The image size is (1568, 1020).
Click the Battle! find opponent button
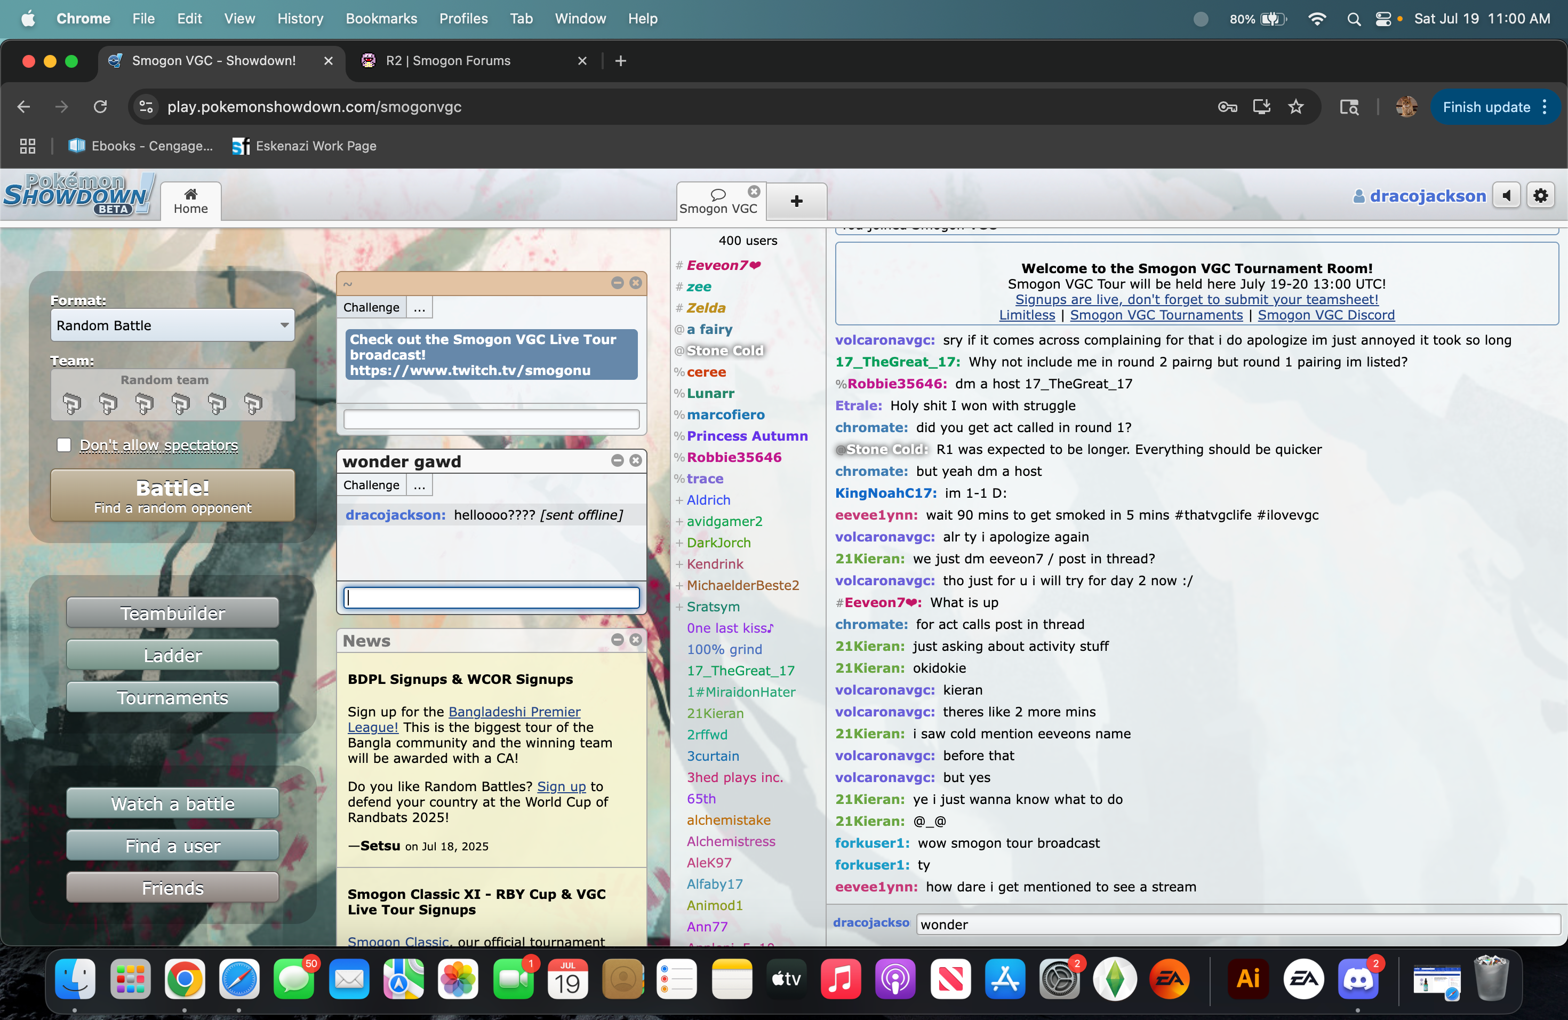point(173,496)
